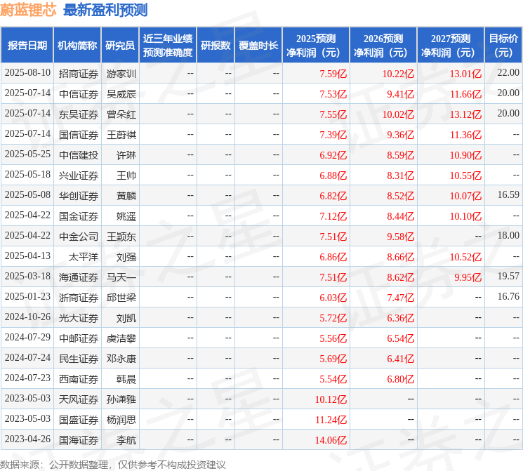The height and width of the screenshot is (471, 523).
Task: Click target price 16.59
Action: coord(508,195)
